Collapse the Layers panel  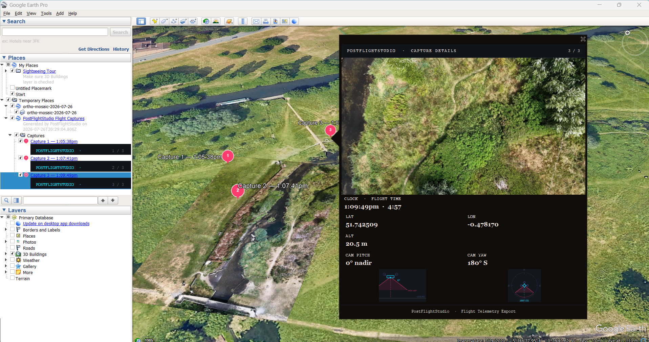coord(4,210)
